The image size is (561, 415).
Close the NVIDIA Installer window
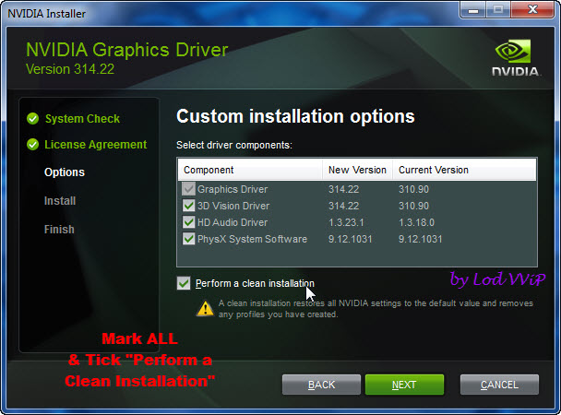point(532,10)
